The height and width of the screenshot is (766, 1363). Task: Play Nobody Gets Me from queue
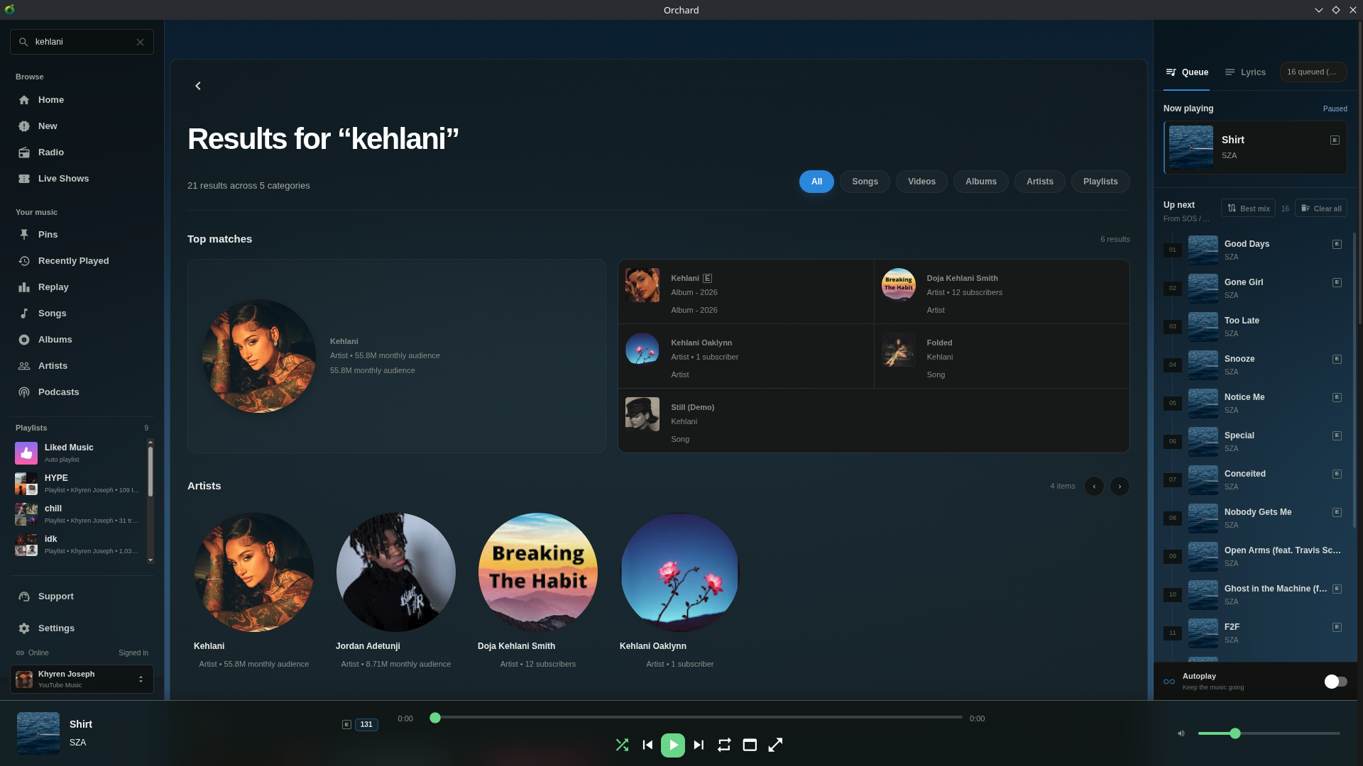pos(1254,518)
